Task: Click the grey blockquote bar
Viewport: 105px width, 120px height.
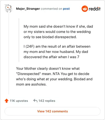Action: 19,40
